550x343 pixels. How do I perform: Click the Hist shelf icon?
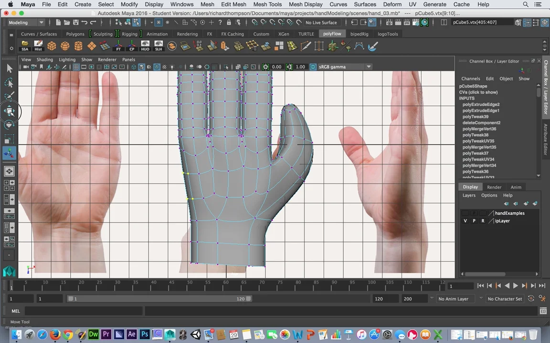coord(38,46)
